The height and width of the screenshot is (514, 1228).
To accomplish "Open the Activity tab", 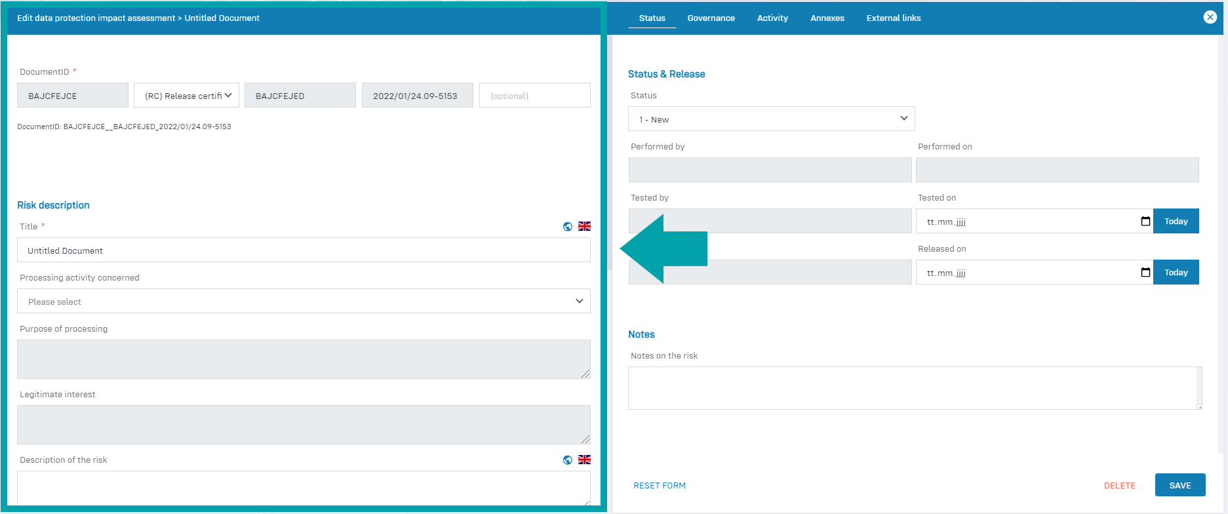I will click(x=772, y=18).
